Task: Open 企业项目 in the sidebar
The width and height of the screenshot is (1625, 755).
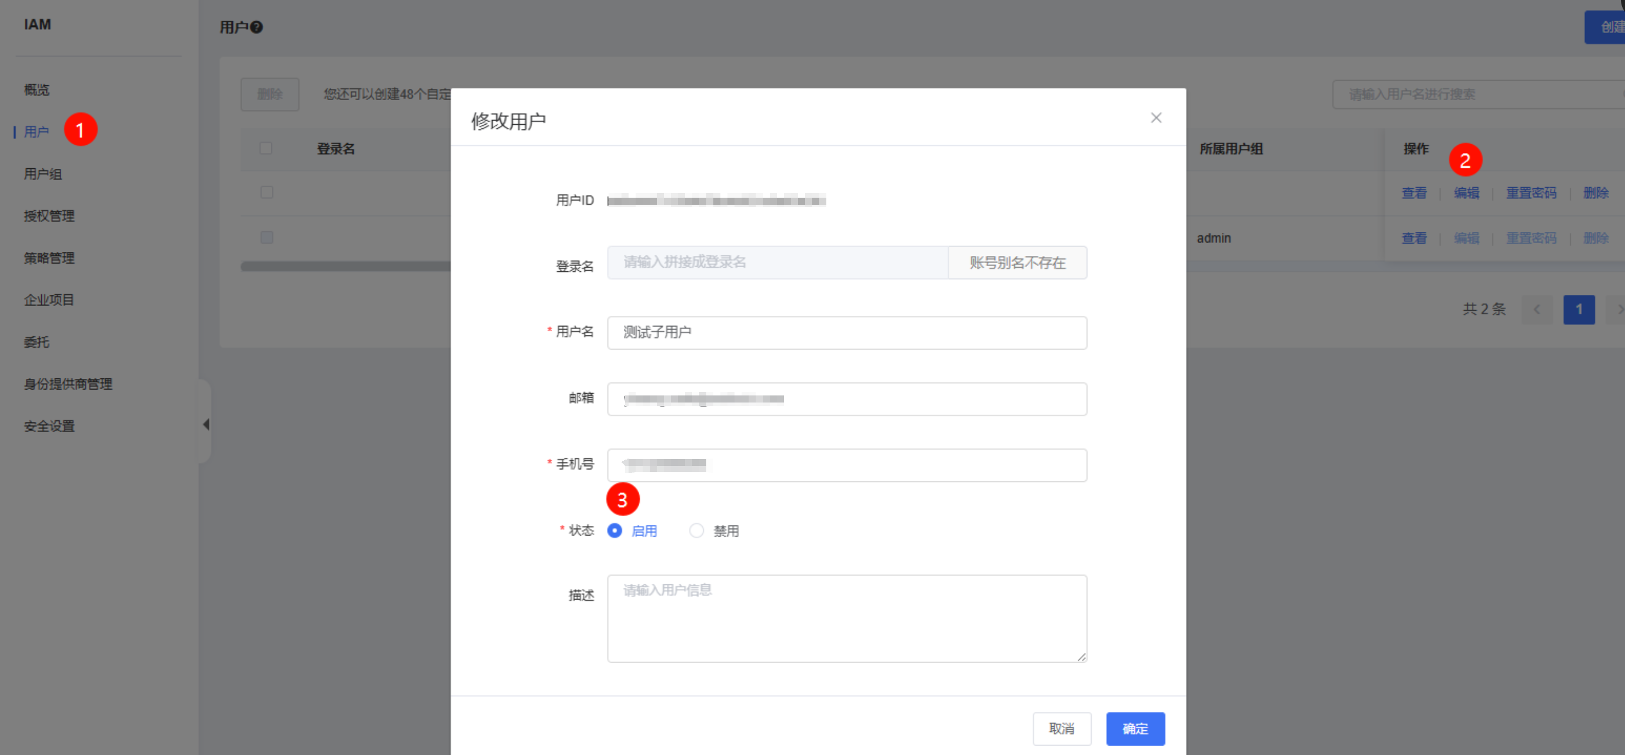Action: click(49, 300)
